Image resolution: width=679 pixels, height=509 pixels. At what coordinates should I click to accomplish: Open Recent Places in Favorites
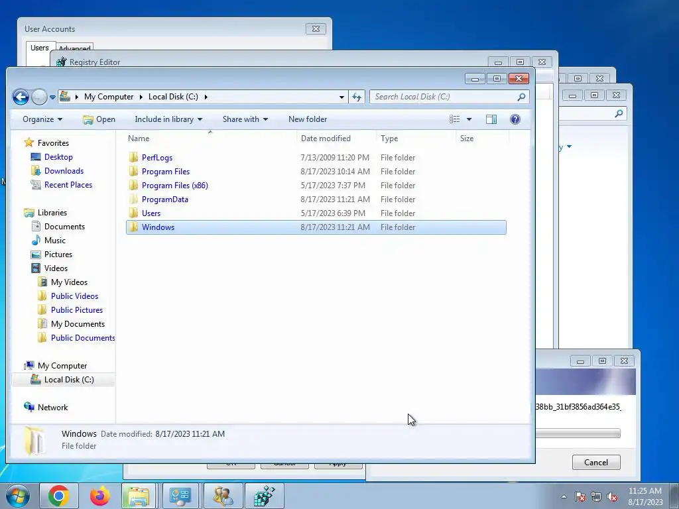[68, 185]
